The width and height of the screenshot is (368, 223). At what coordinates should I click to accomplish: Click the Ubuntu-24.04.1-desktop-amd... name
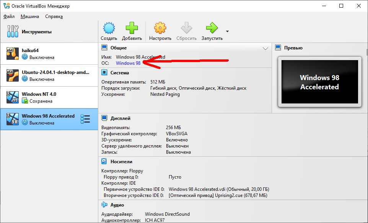click(x=55, y=72)
